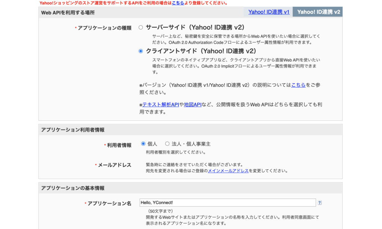Open 地図API link
Viewport: 382px width, 229px height.
click(x=193, y=105)
